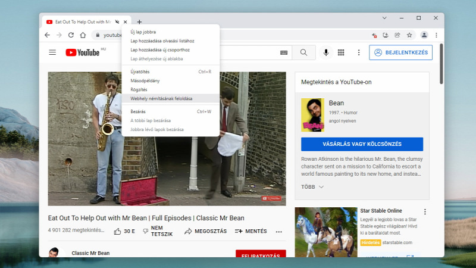Screen dimensions: 476x268
Task: Click the Star Stable Online ad title
Action: click(x=381, y=211)
